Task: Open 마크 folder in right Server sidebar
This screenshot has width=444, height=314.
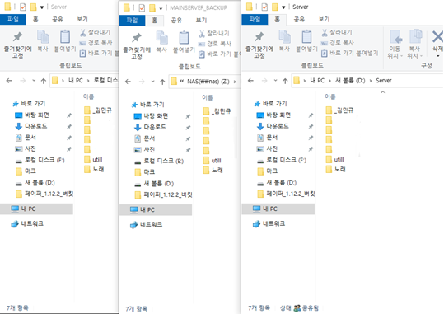Action: pos(267,171)
